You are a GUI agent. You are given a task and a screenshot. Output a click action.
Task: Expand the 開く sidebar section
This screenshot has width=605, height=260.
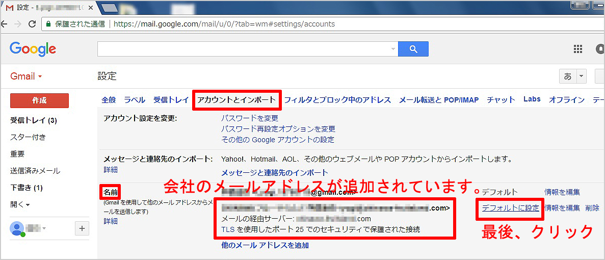tap(20, 204)
